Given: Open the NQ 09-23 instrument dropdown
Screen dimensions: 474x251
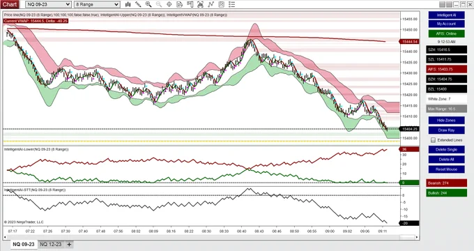Looking at the screenshot, I should pos(48,4).
